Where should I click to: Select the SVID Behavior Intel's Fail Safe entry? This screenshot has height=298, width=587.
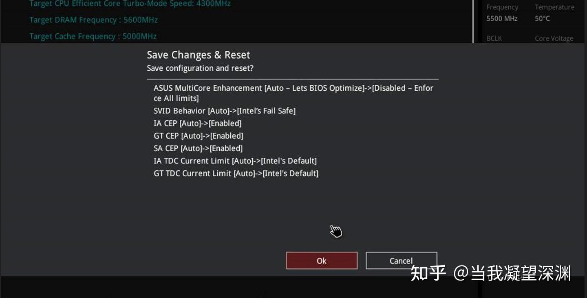click(x=225, y=111)
